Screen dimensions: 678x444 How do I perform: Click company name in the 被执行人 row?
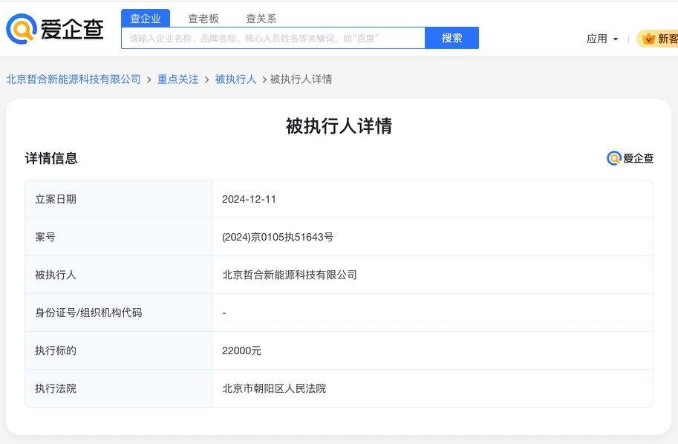pyautogui.click(x=290, y=275)
